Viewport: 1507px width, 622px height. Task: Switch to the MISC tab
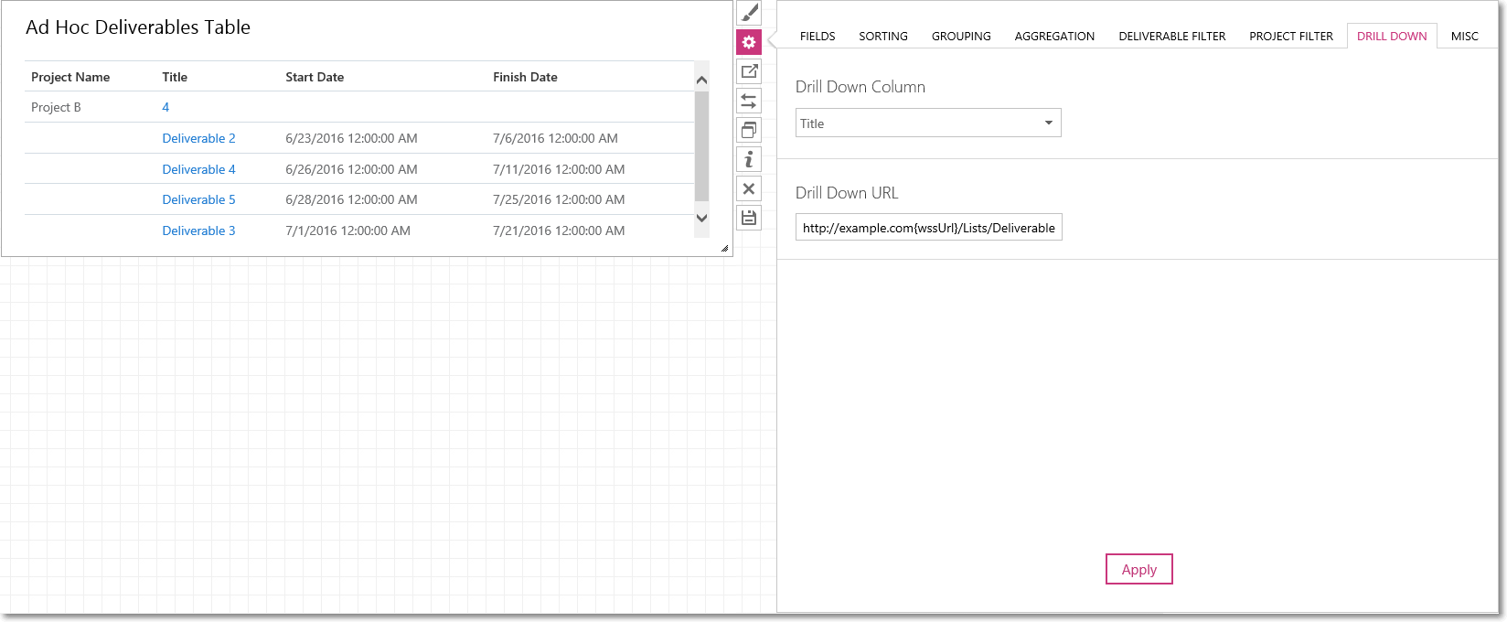point(1465,37)
